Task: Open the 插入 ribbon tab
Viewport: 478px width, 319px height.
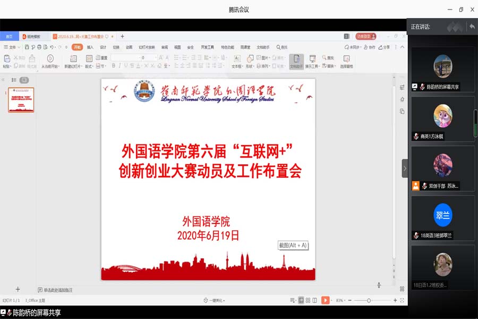Action: [x=90, y=47]
